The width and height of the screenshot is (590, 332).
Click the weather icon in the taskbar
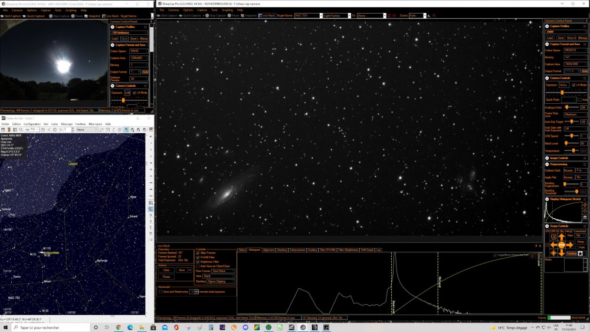493,328
